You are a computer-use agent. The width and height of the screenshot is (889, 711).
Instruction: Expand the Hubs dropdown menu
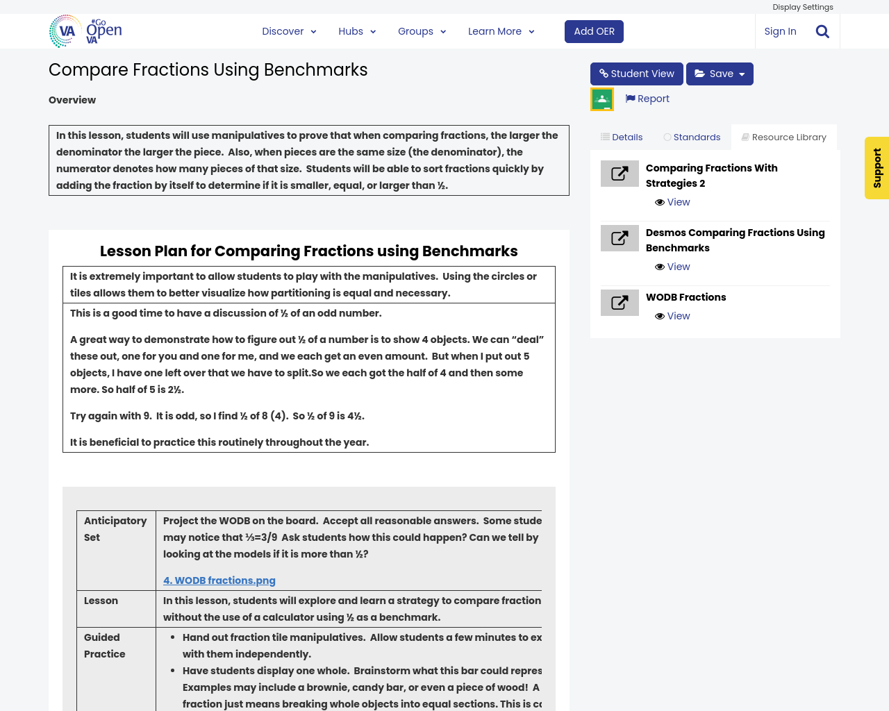(357, 31)
